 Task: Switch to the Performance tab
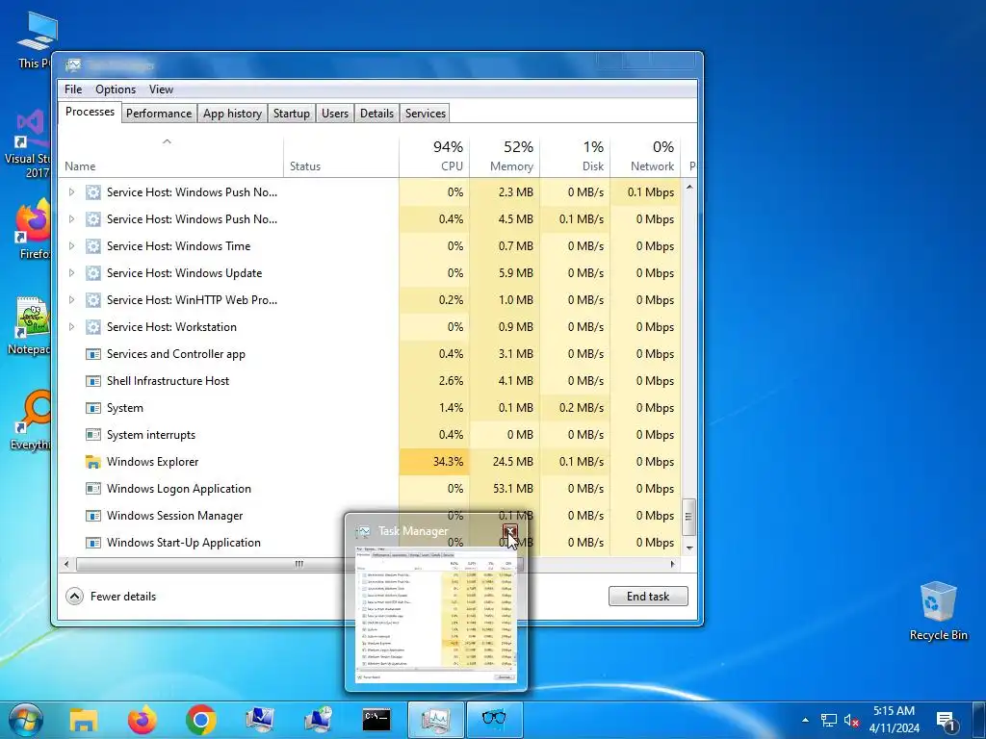click(159, 114)
